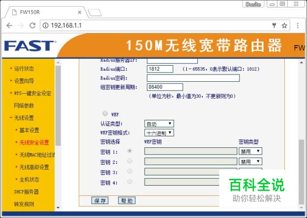Reload the router page
307x218 pixels.
pyautogui.click(x=32, y=25)
